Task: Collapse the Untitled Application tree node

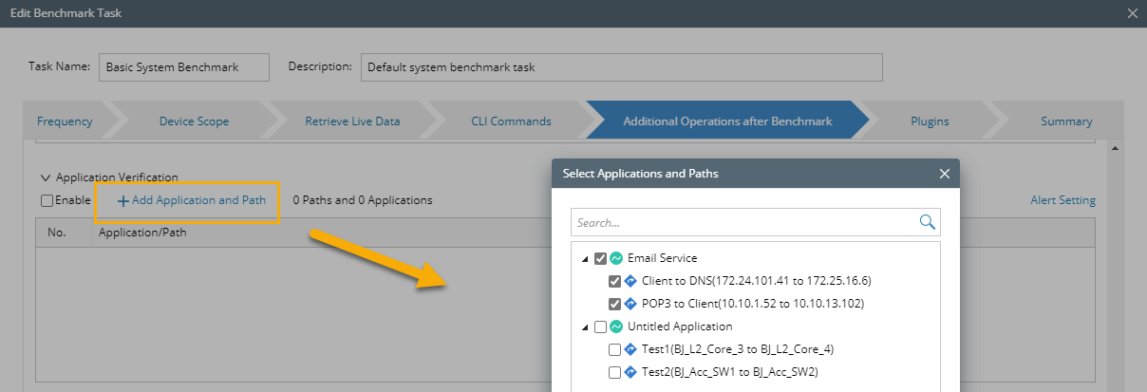Action: pos(585,327)
